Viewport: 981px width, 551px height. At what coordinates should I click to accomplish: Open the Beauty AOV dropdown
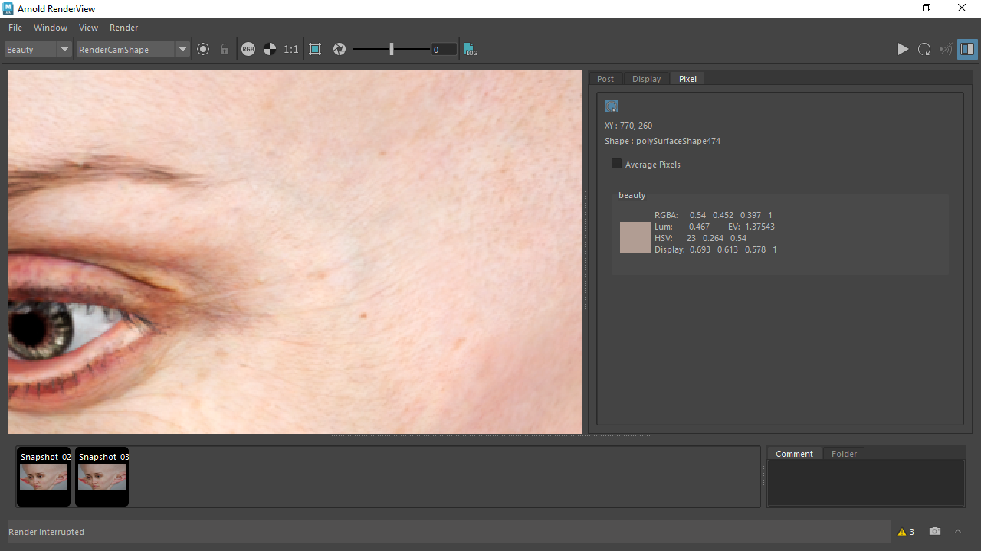tap(38, 49)
